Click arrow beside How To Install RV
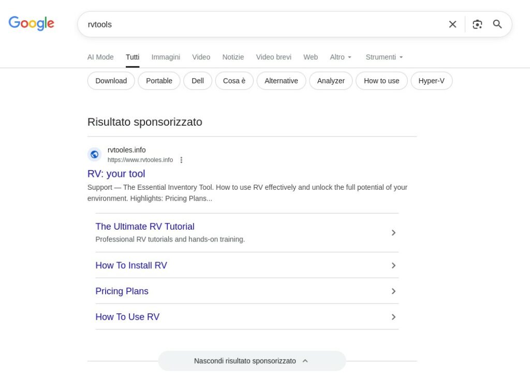Screen dimensions: 530x376 [x=393, y=265]
